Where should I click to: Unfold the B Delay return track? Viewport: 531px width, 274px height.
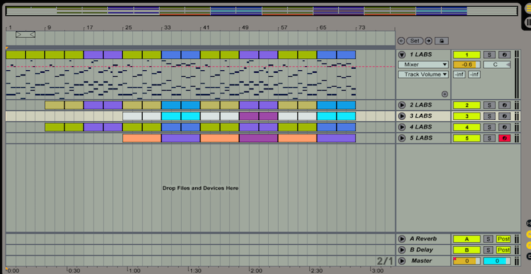[x=402, y=250]
